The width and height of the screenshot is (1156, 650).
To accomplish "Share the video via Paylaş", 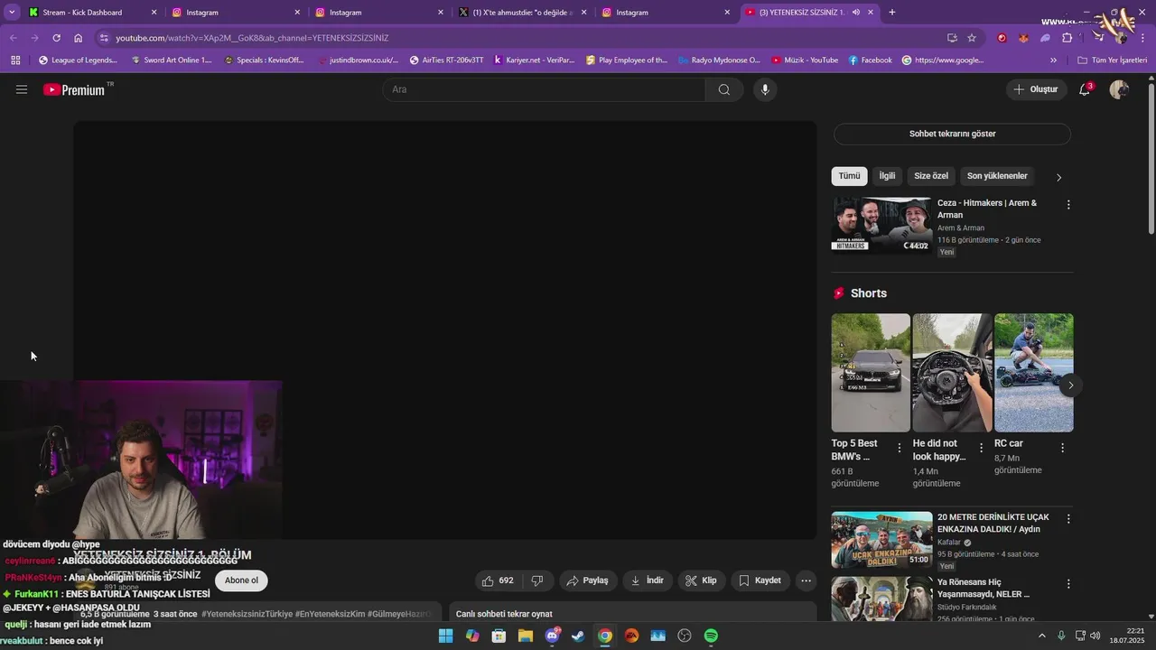I will coord(587,580).
